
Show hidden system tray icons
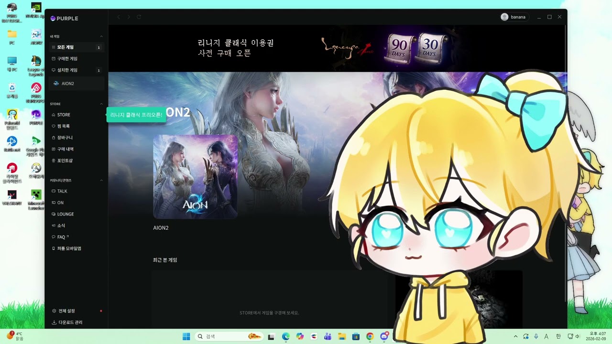pos(515,336)
